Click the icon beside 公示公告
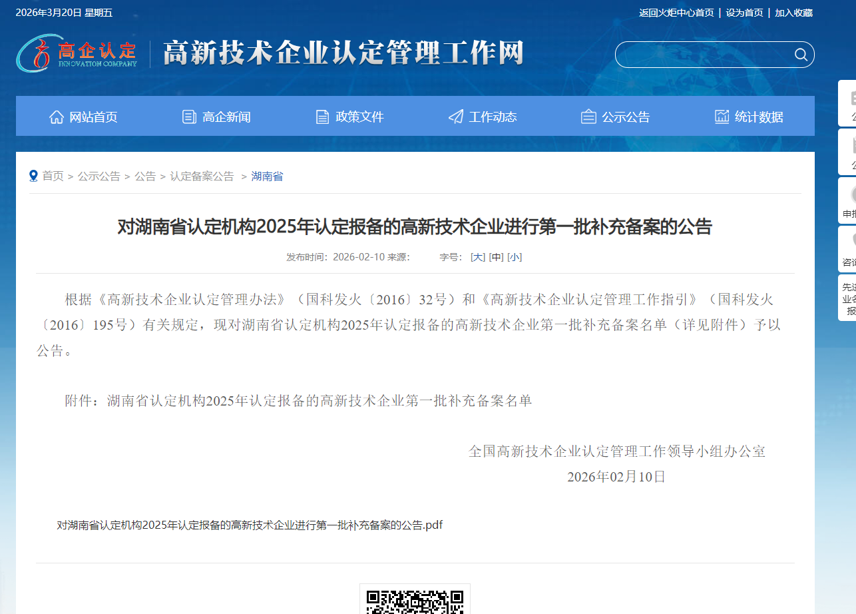The image size is (856, 614). 588,117
